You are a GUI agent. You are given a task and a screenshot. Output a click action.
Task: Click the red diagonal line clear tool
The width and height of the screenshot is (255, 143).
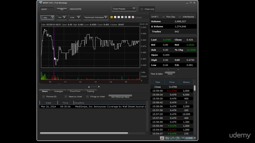point(133,17)
